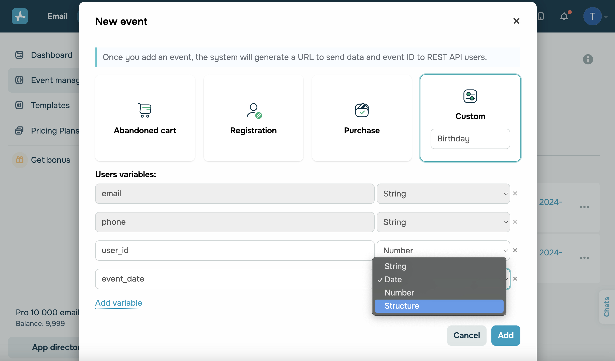615x361 pixels.
Task: Delete the event_date variable row
Action: pos(515,279)
